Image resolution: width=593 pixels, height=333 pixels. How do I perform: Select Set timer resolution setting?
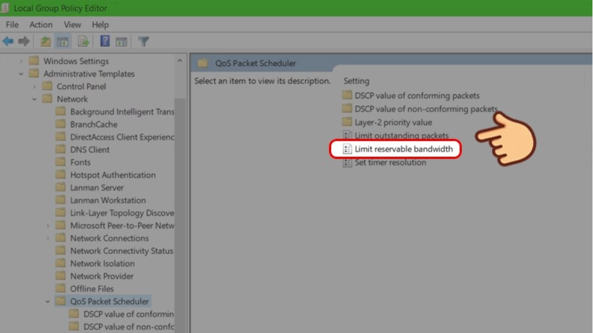pyautogui.click(x=391, y=163)
